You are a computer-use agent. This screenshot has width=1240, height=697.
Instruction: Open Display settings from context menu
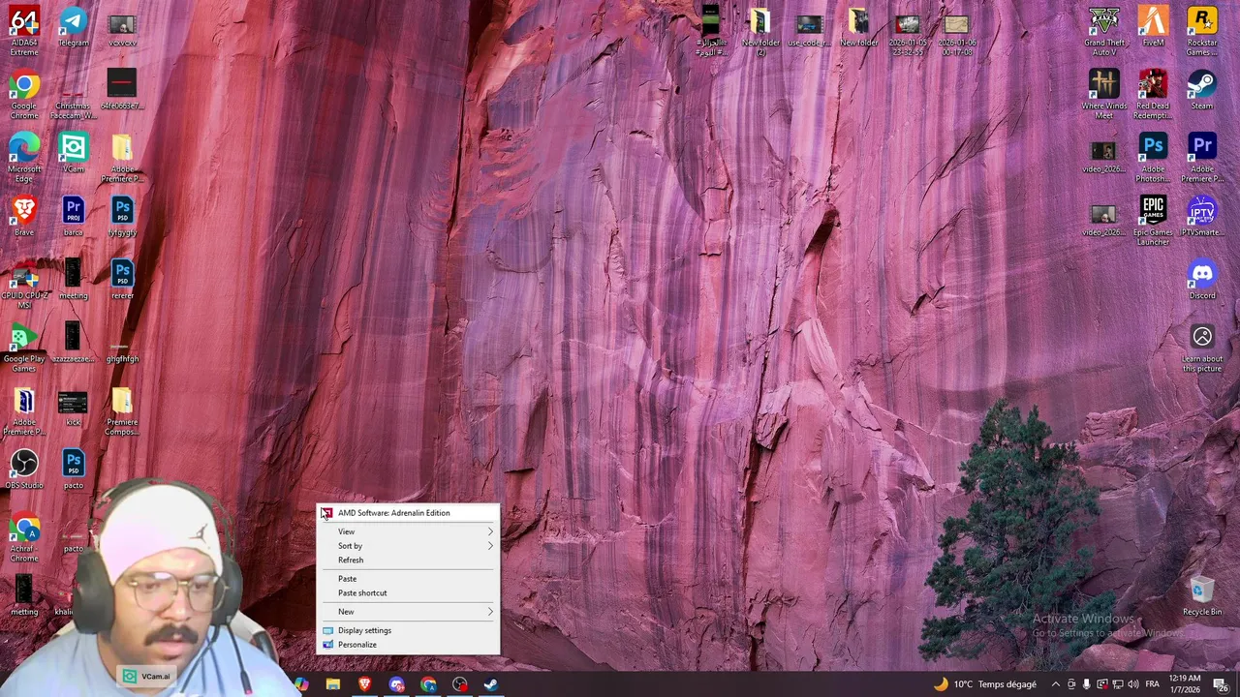[408, 630]
